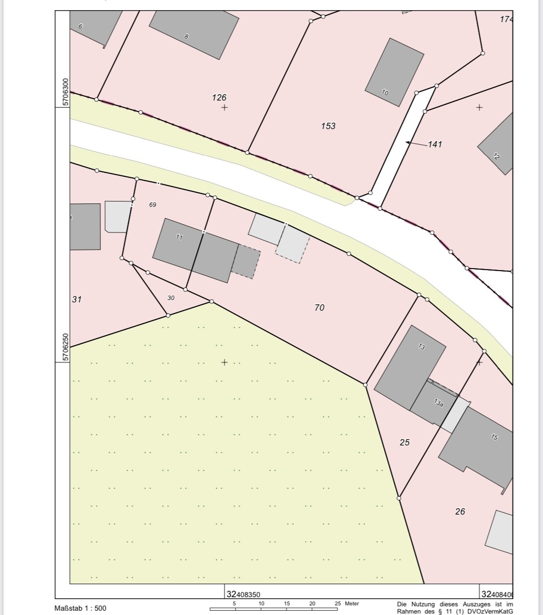Click the triangular parcel label 30
The width and height of the screenshot is (543, 615).
pos(171,298)
